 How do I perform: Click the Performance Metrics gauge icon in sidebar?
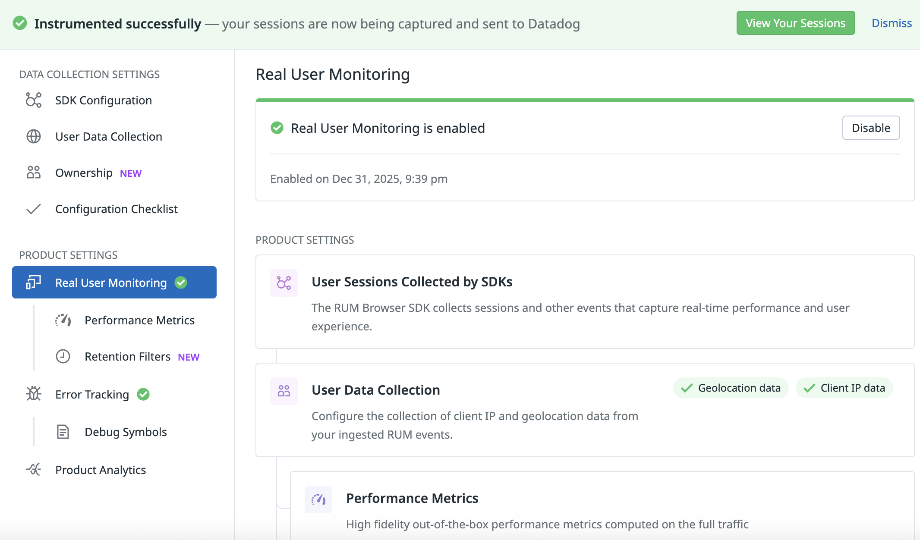(x=63, y=320)
